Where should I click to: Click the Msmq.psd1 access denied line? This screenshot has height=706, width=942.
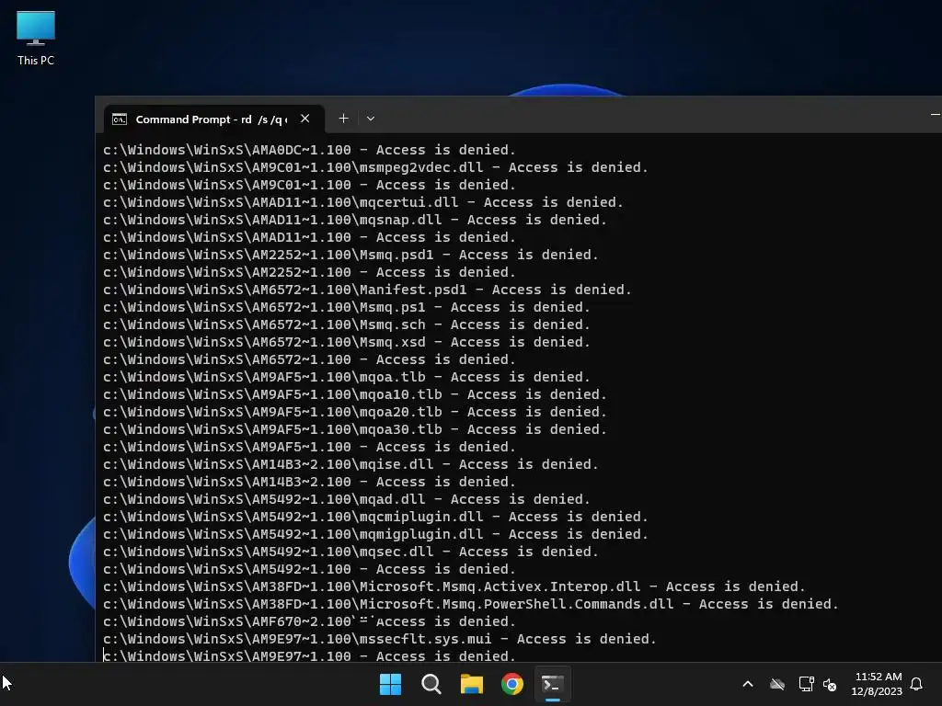pyautogui.click(x=350, y=255)
